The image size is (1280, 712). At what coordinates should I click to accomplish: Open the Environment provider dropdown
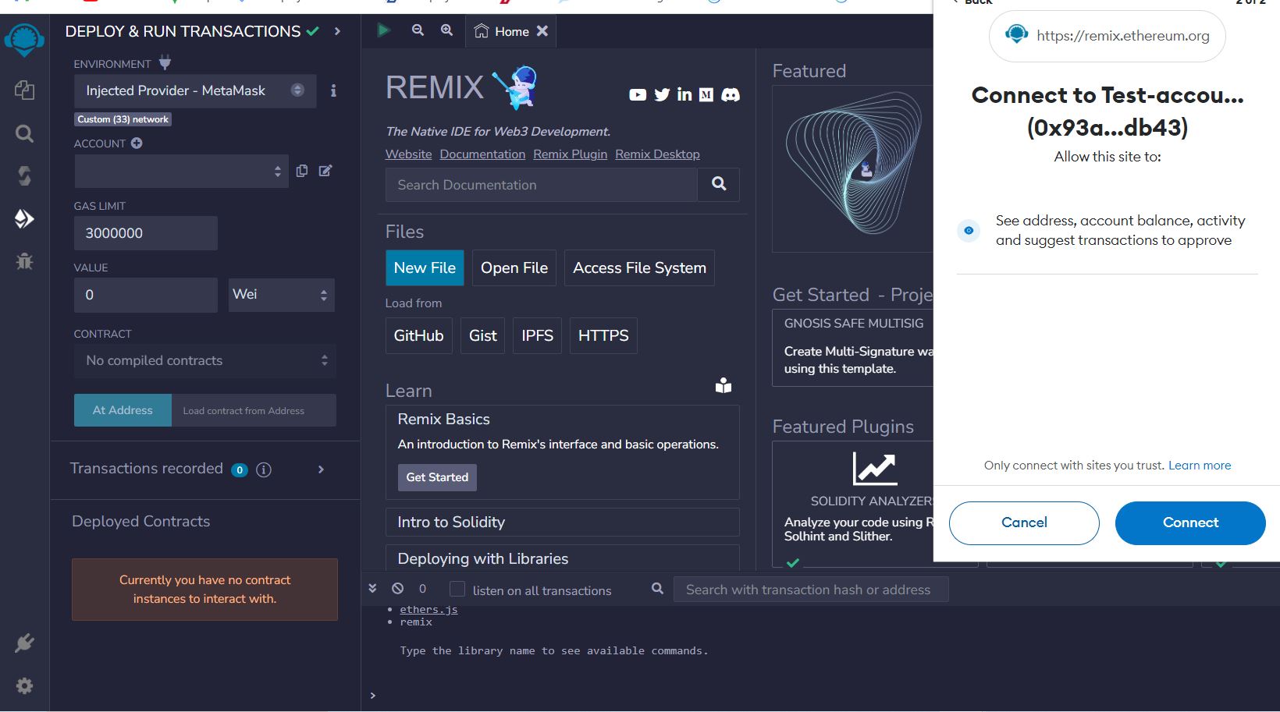[x=194, y=90]
